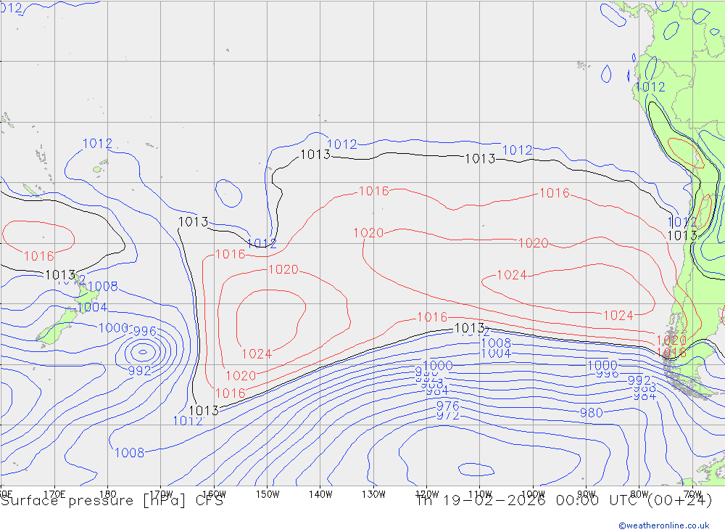This screenshot has height=532, width=725.
Task: Select the 'Th 19-02-2026 00:00 UTC (00+24)' timestamp
Action: pyautogui.click(x=564, y=501)
